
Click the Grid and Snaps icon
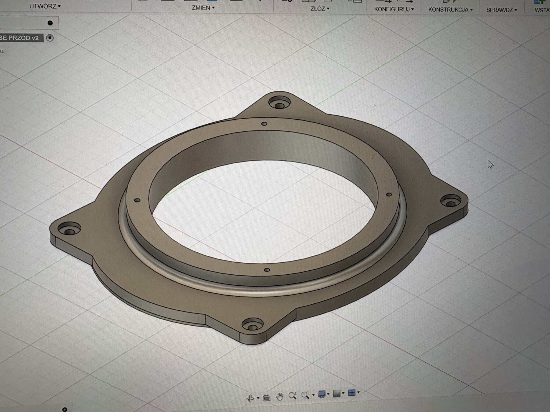pyautogui.click(x=337, y=394)
